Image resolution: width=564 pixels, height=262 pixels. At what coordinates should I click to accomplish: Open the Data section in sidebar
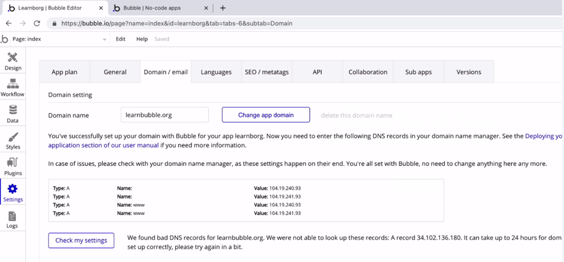tap(13, 114)
